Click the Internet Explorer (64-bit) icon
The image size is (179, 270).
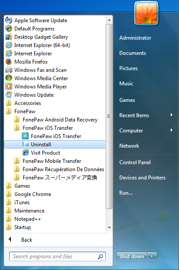tap(9, 45)
